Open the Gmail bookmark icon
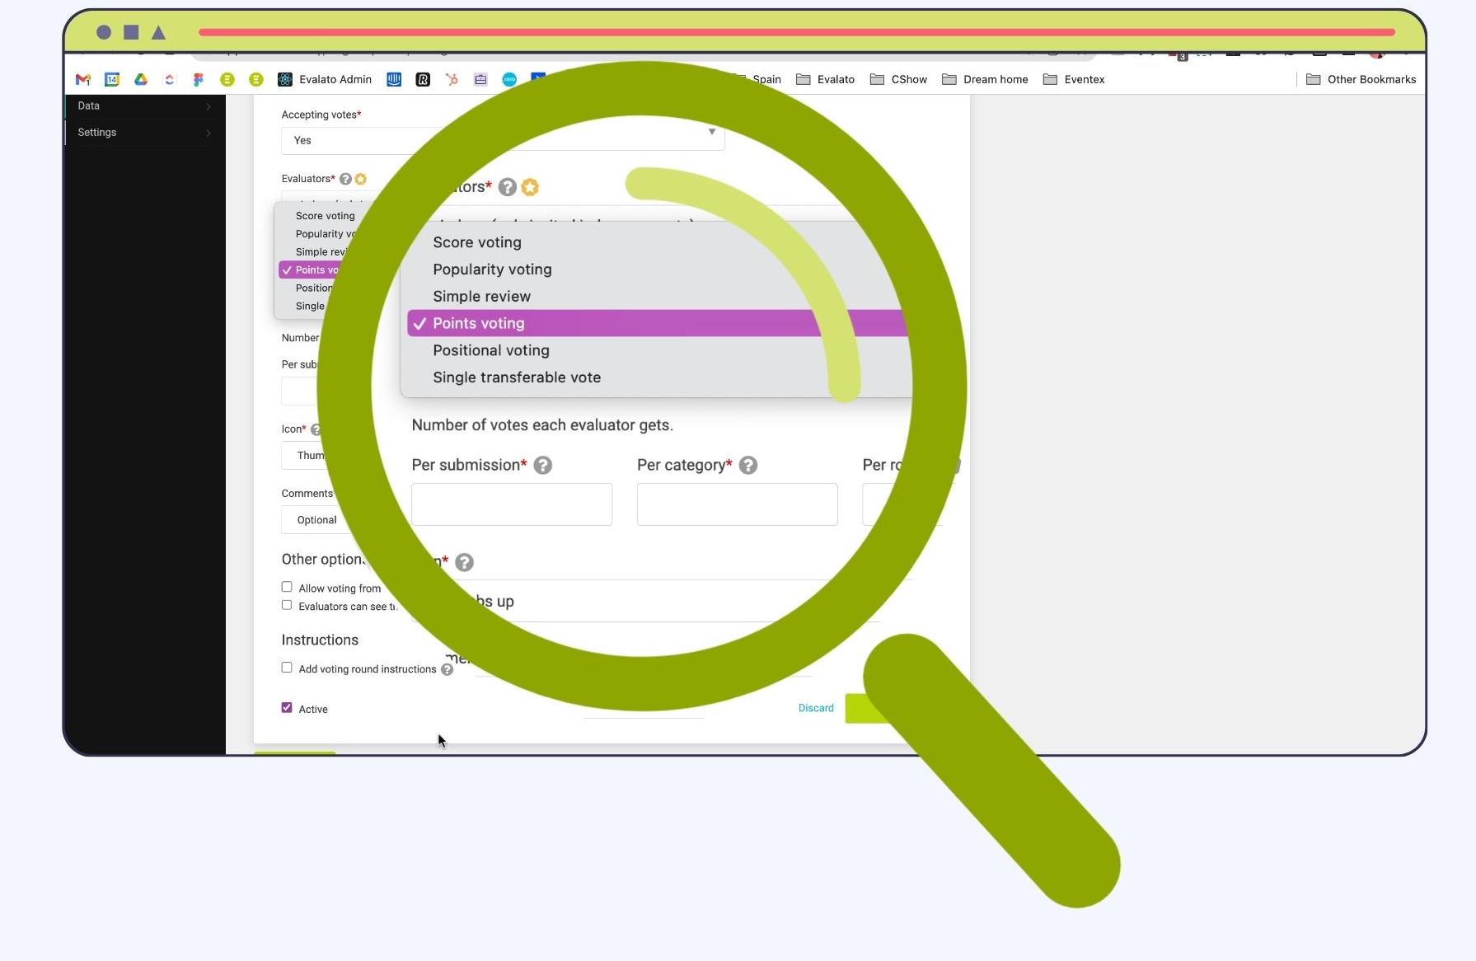 click(x=82, y=79)
